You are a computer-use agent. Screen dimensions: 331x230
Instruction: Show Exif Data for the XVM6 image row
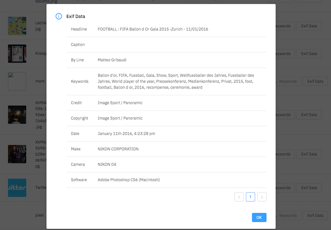coord(309,154)
